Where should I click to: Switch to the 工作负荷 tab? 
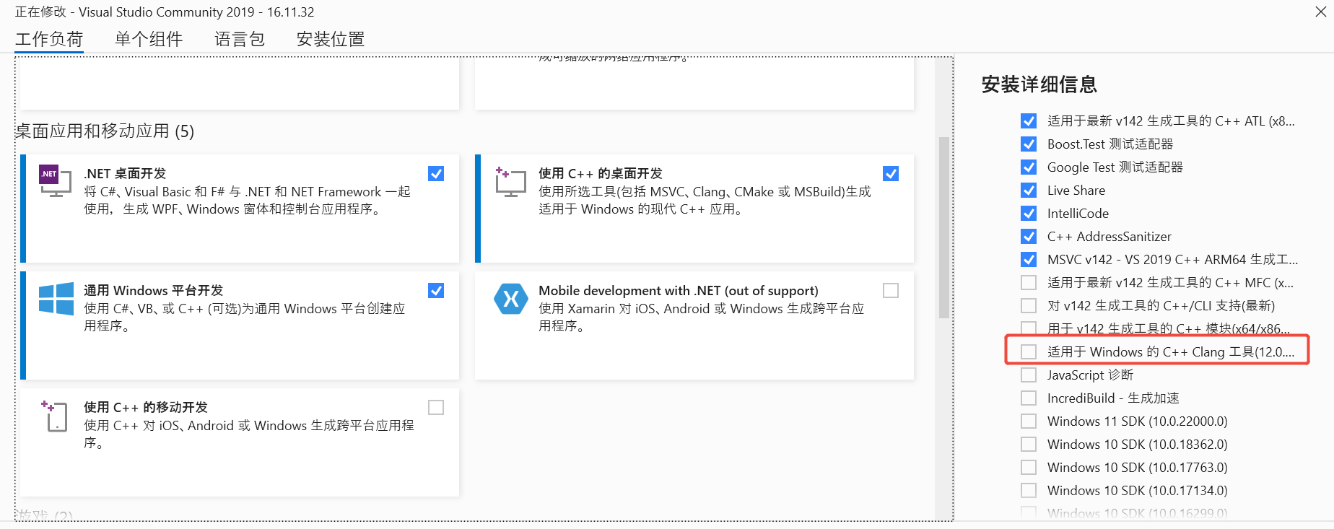pos(49,39)
